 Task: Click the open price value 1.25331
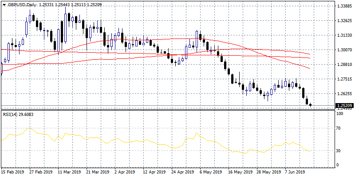coord(47,5)
